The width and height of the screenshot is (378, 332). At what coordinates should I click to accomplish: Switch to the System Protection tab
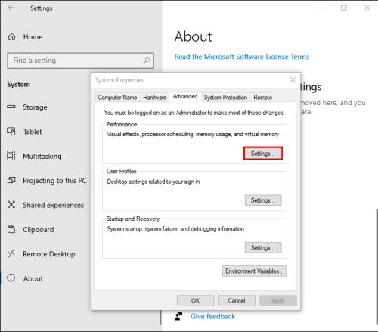point(225,98)
